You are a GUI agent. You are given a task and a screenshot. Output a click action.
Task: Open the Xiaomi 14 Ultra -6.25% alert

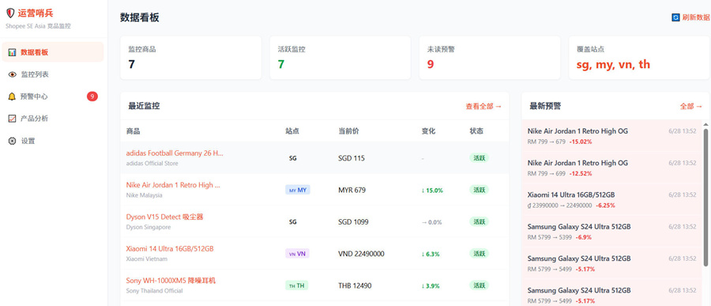click(612, 199)
